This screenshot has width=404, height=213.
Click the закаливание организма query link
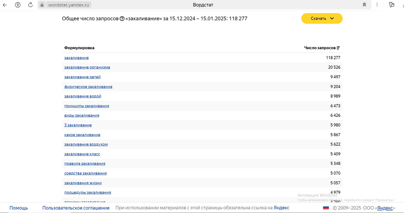pyautogui.click(x=87, y=67)
